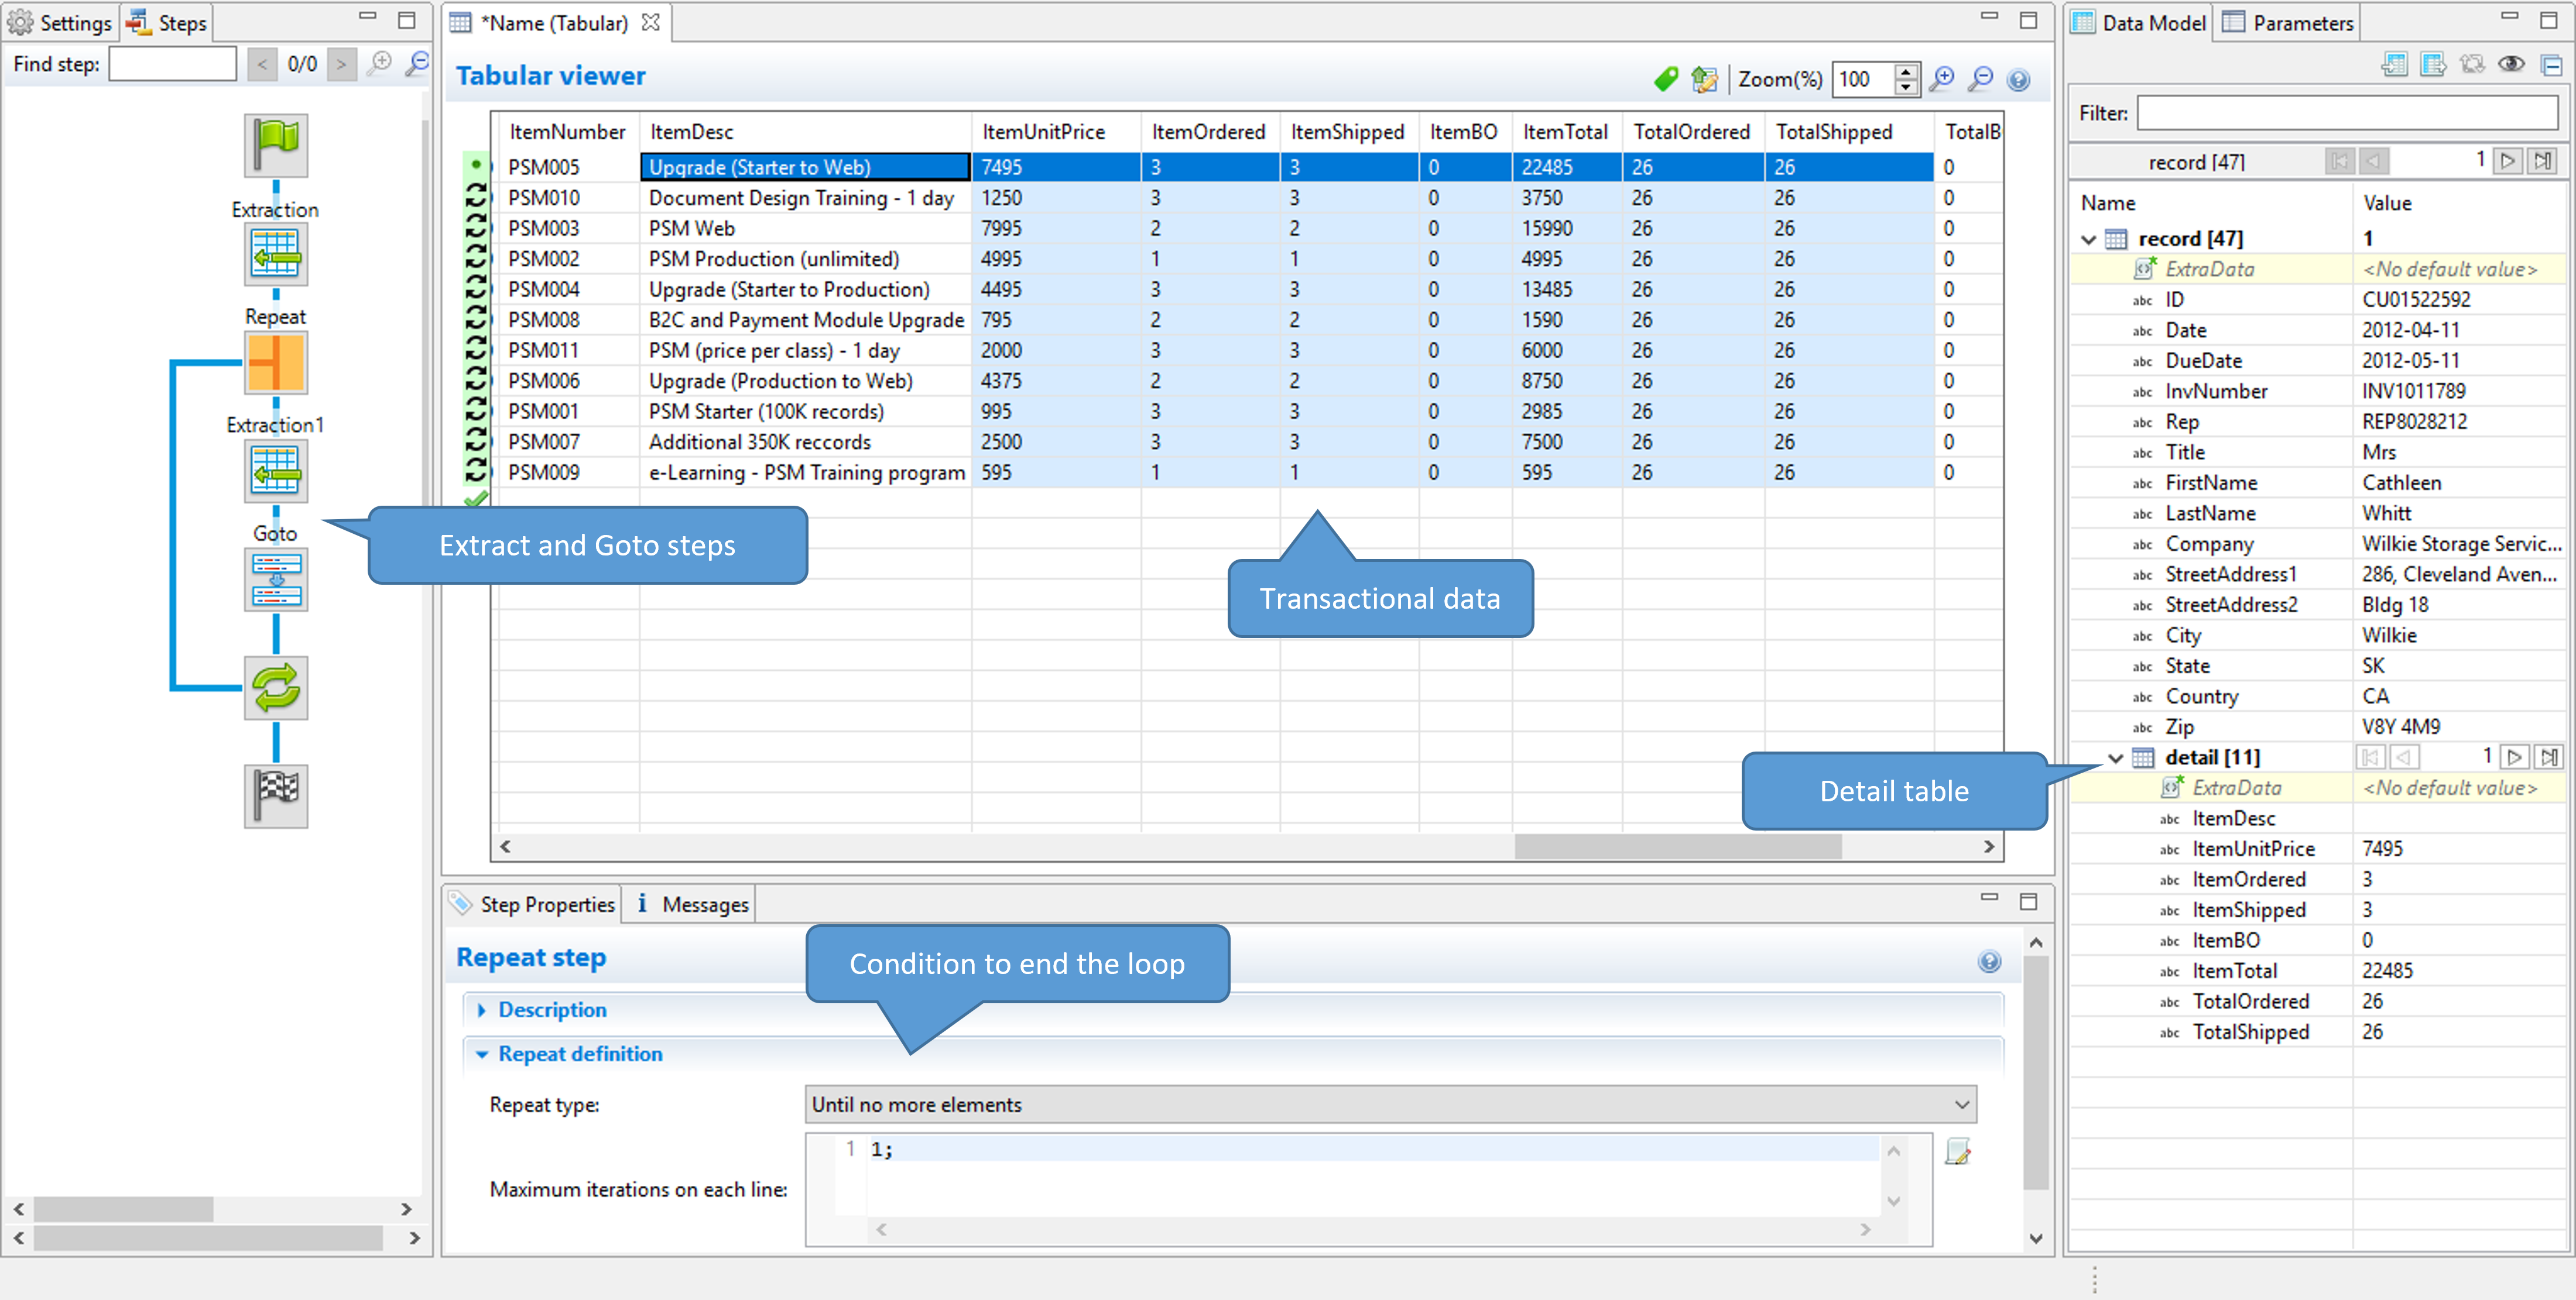This screenshot has width=2576, height=1300.
Task: Go to previous record [47] entry
Action: [2374, 161]
